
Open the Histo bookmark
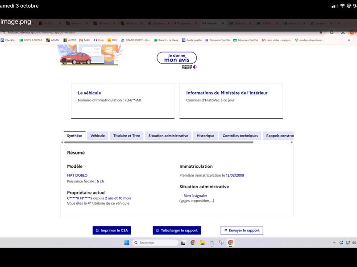pyautogui.click(x=99, y=40)
